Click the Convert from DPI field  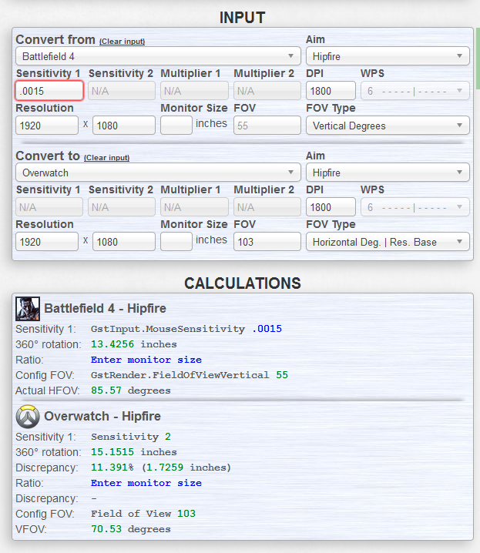pos(331,91)
